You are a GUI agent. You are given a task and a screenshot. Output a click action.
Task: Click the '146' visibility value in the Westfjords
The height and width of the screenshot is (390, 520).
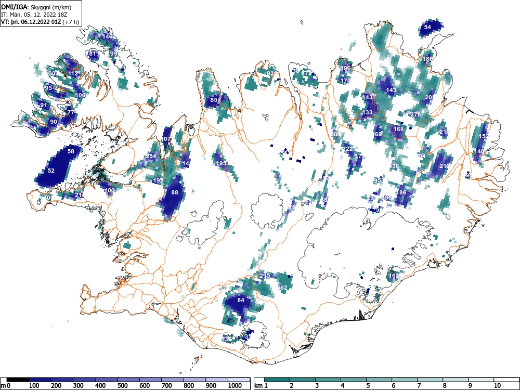[108, 36]
